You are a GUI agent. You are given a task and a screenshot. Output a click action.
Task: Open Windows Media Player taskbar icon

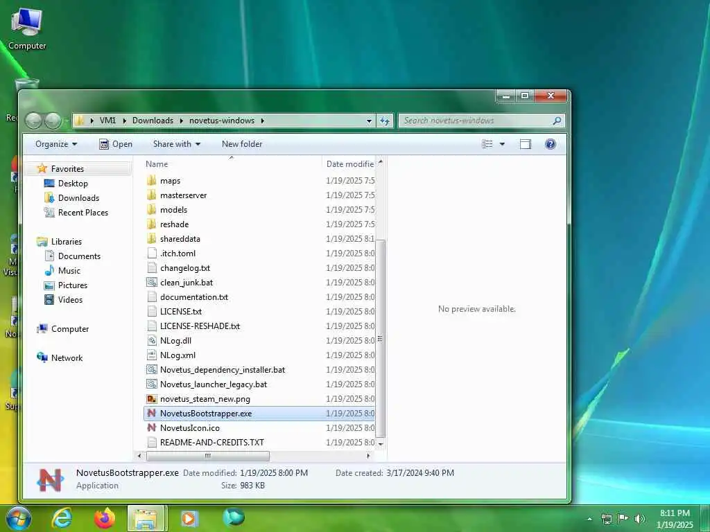(189, 518)
